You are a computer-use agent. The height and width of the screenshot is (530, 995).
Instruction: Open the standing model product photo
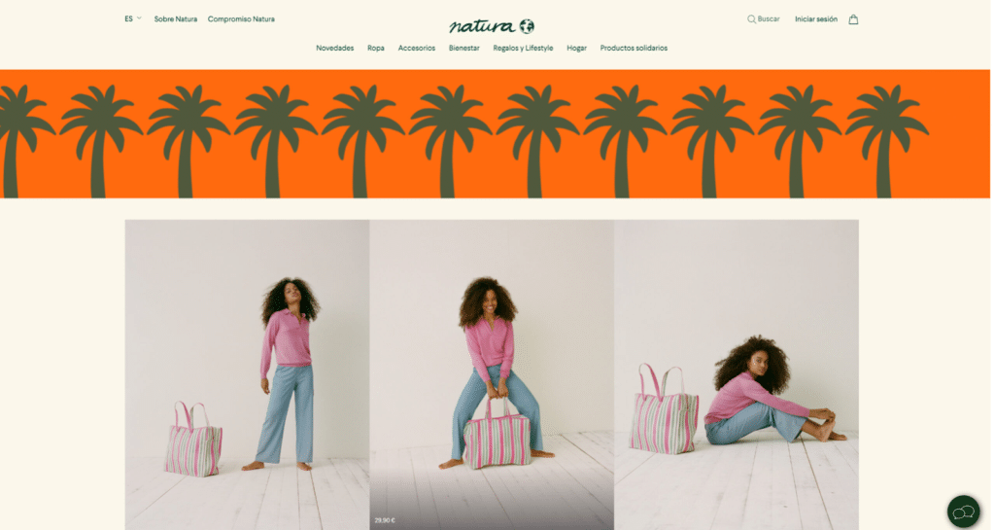click(x=247, y=374)
